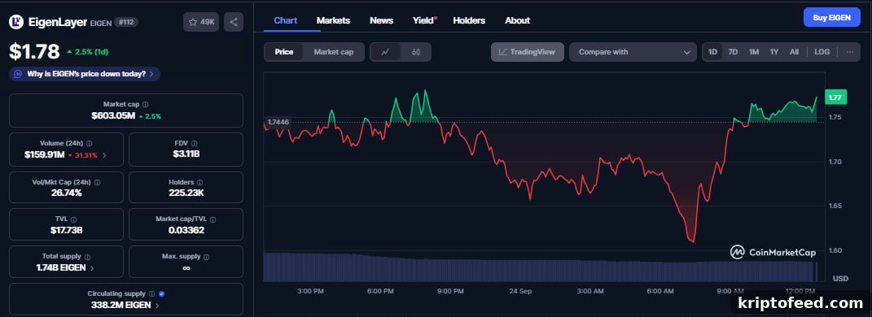The image size is (872, 317).
Task: Open the more options ellipsis icon
Action: point(850,52)
